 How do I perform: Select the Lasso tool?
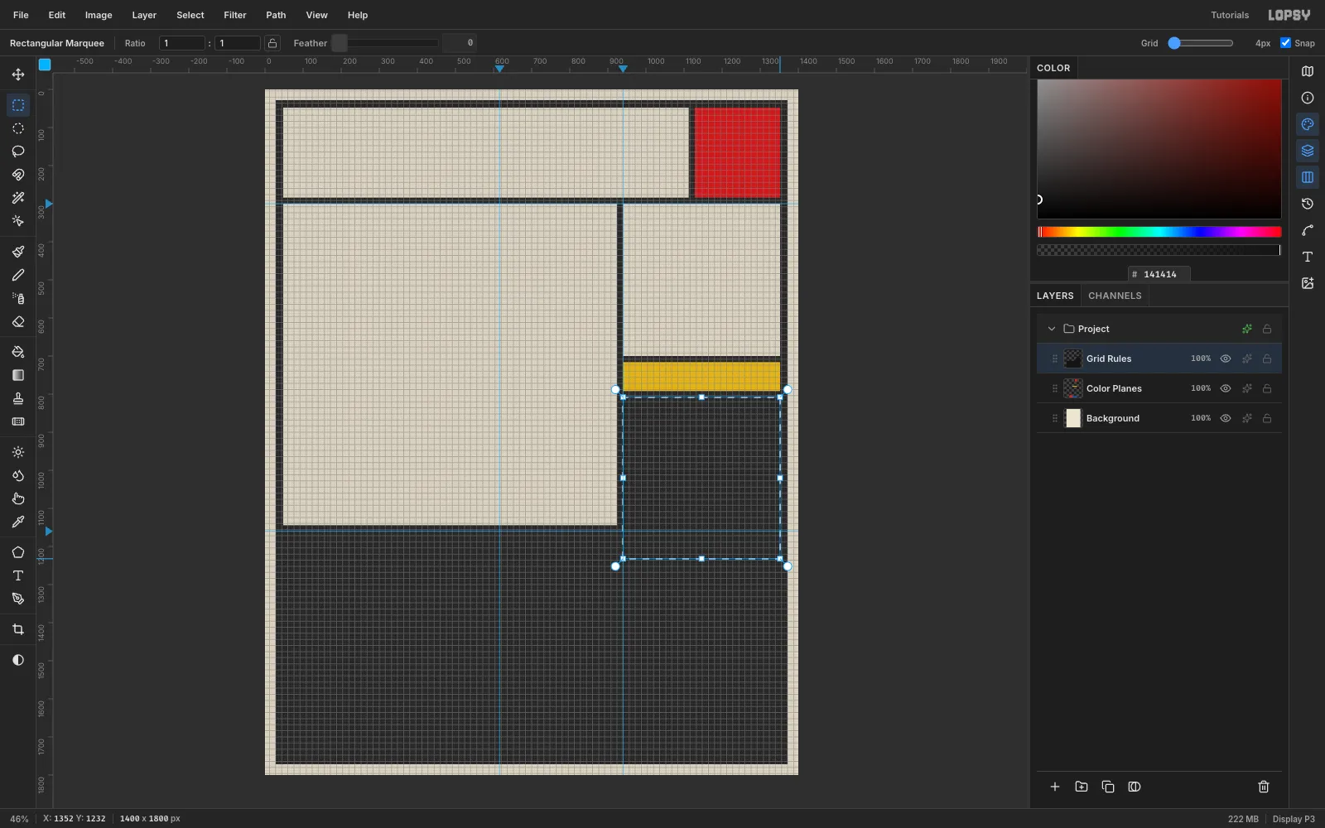pos(18,152)
